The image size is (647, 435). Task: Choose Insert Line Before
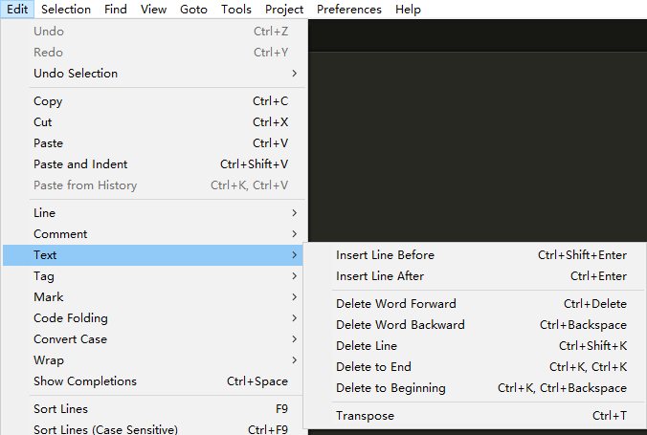[x=475, y=255]
